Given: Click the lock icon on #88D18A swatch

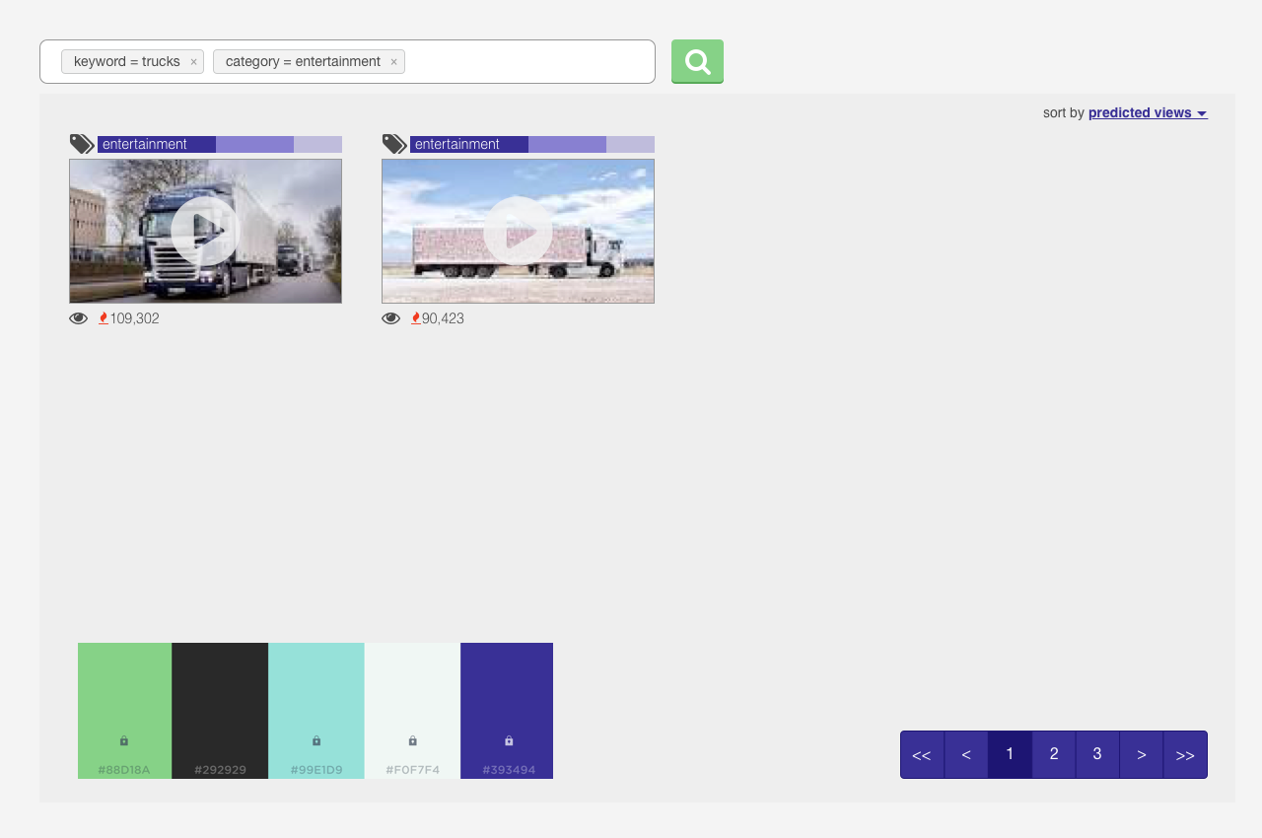Looking at the screenshot, I should pyautogui.click(x=124, y=740).
